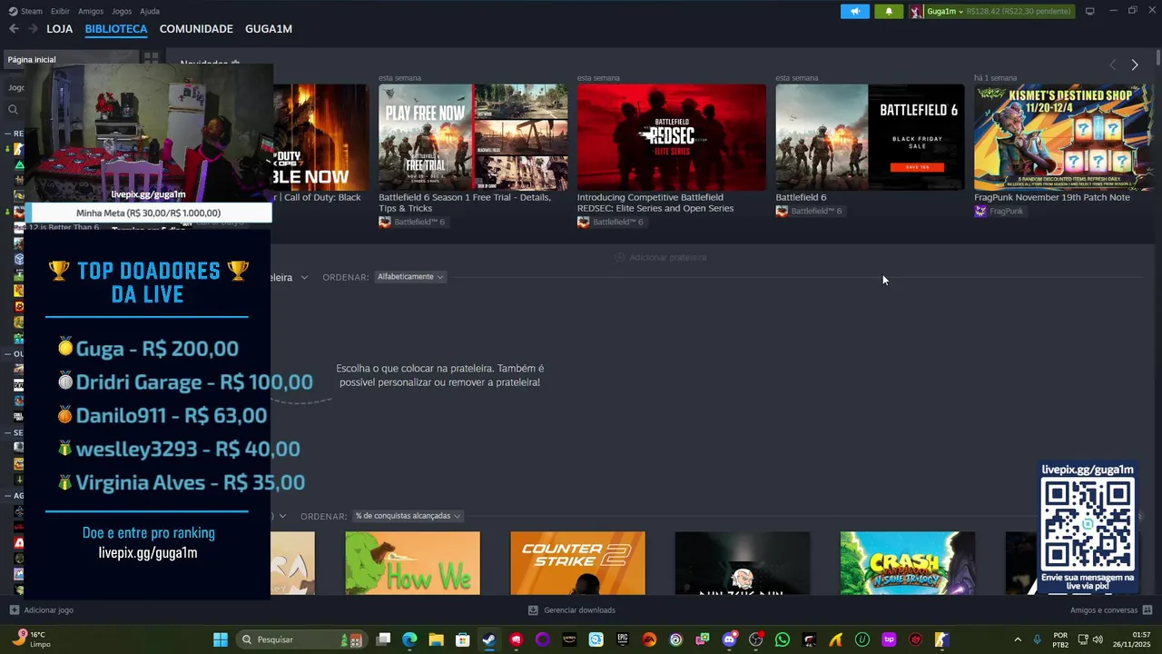Open the How We game cover
1162x654 pixels.
[412, 563]
